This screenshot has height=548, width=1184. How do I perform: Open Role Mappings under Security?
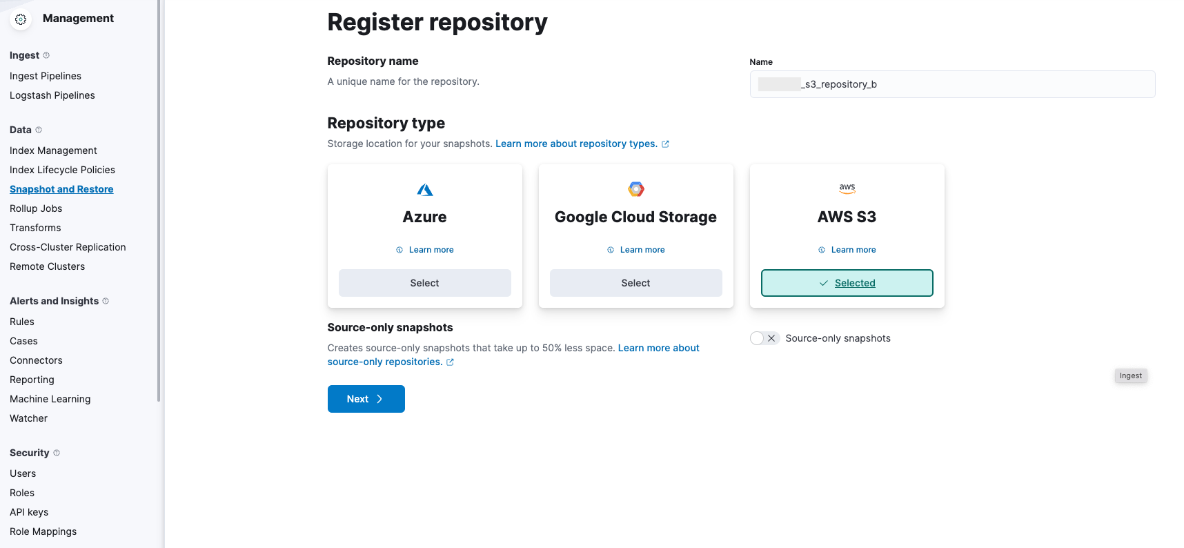pos(43,531)
